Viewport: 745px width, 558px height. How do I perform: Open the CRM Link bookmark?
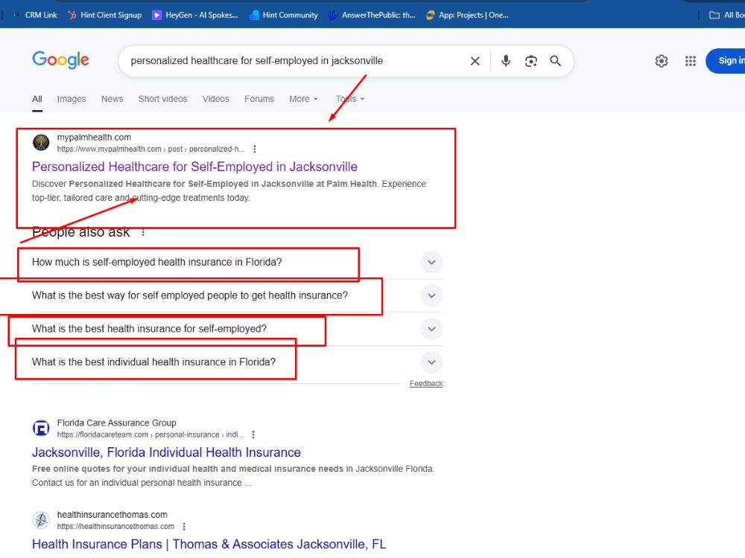tap(35, 15)
